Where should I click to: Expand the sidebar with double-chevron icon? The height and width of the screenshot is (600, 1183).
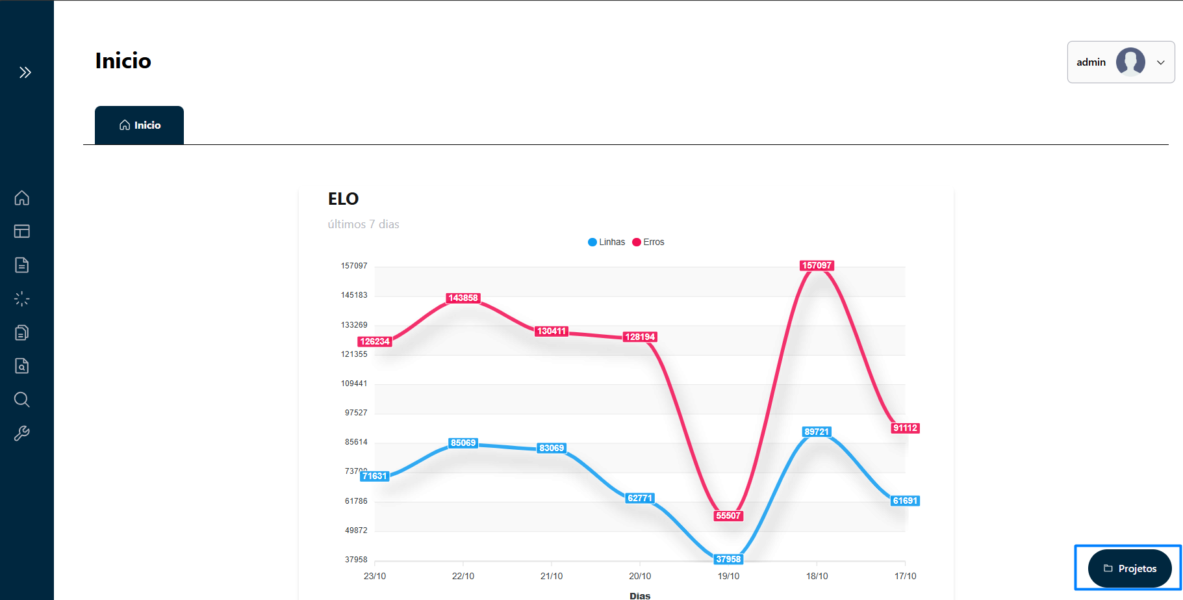(25, 72)
